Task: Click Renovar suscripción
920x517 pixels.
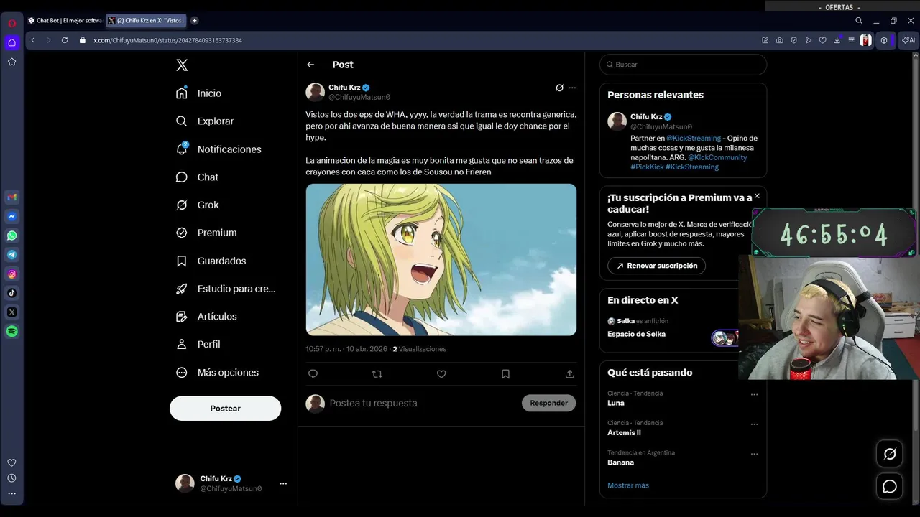Action: (x=656, y=266)
